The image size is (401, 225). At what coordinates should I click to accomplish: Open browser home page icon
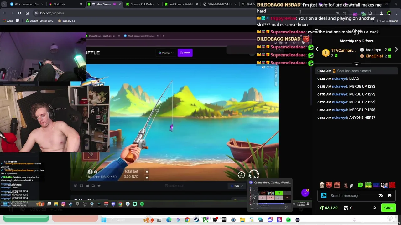pos(27,13)
